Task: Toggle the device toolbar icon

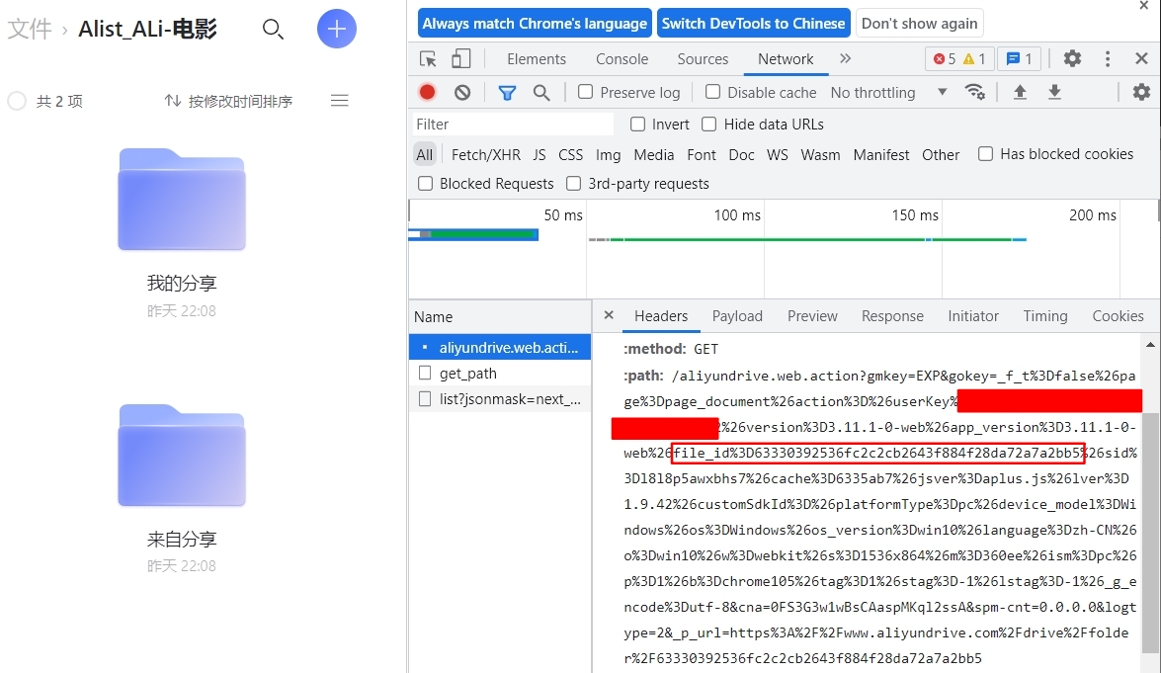Action: pos(460,59)
